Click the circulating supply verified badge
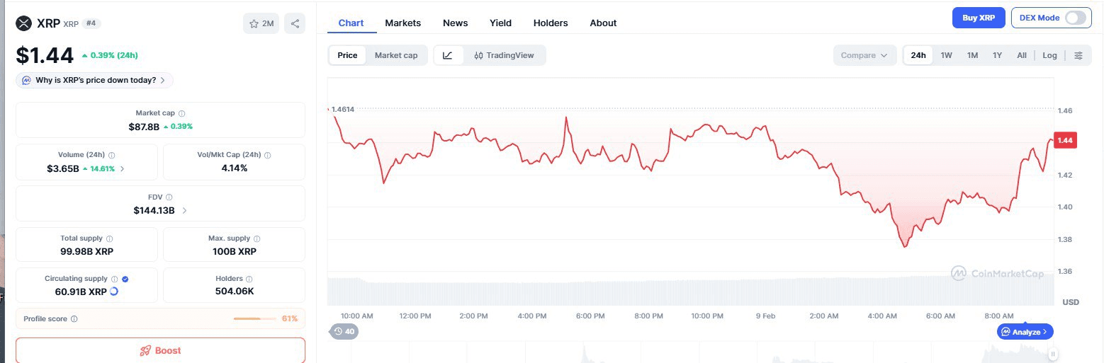 click(125, 279)
